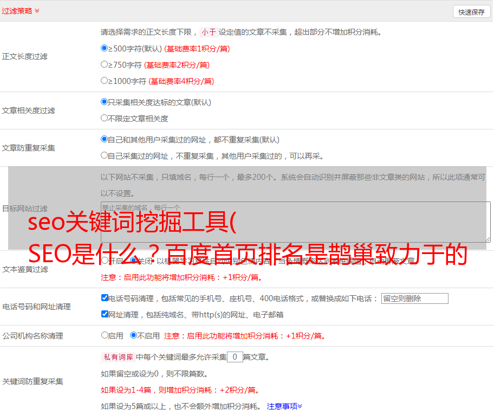Select ≥1000字符 length option

pos(105,81)
